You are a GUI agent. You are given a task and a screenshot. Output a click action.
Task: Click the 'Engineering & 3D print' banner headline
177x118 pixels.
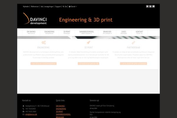86,20
